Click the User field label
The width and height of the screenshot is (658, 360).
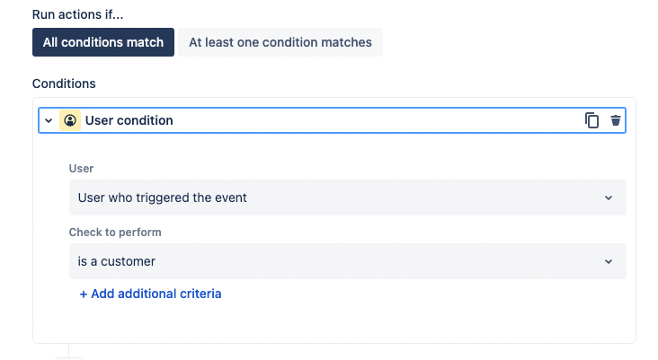81,168
